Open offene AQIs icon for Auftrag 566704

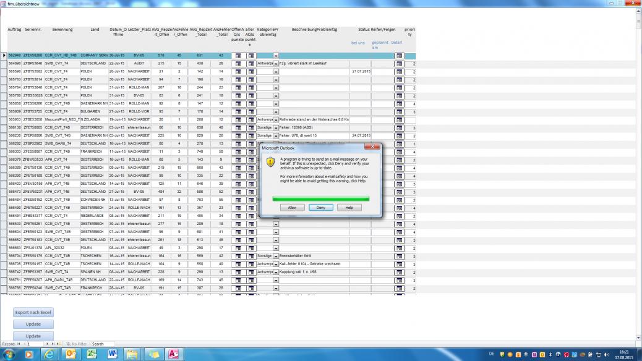(x=238, y=256)
